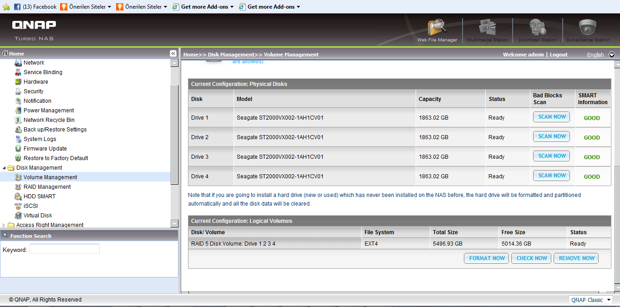Image resolution: width=620 pixels, height=307 pixels.
Task: Click the Volume Management icon
Action: pos(18,177)
